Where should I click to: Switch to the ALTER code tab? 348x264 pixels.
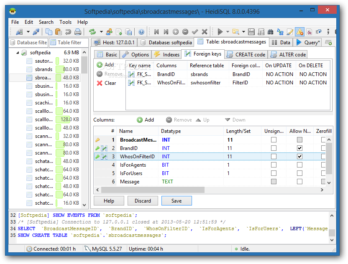point(289,55)
